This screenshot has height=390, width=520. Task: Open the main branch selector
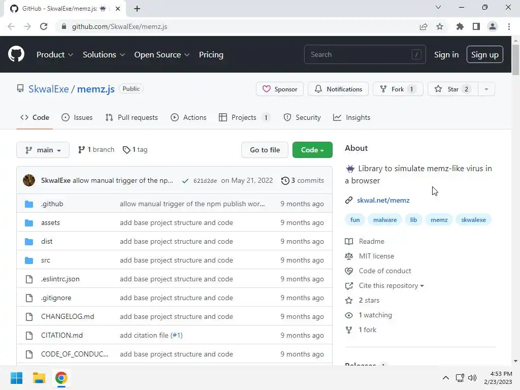click(x=43, y=150)
